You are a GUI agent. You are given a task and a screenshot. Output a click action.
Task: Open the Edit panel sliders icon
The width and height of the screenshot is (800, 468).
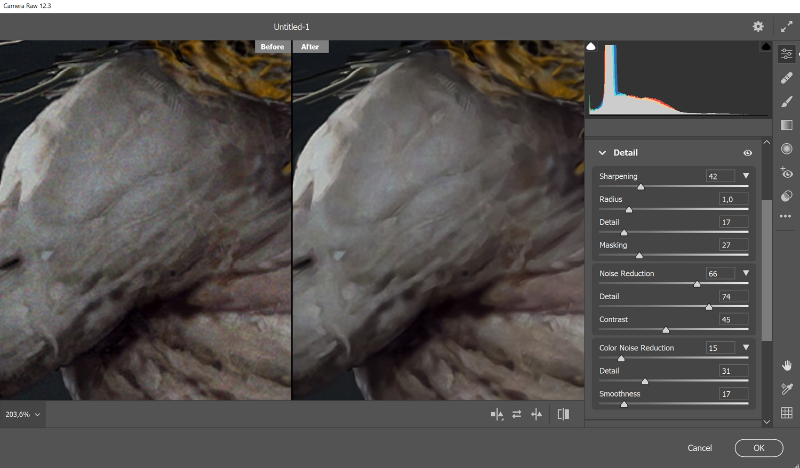coord(786,54)
